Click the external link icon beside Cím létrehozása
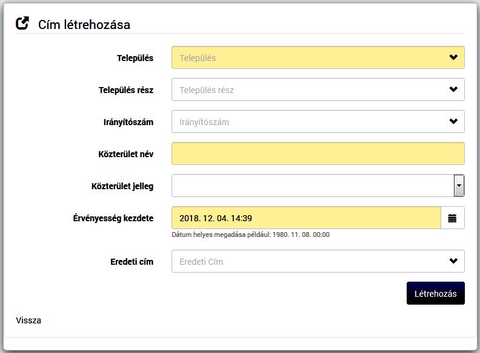Screen dimensions: 480x353 point(22,23)
